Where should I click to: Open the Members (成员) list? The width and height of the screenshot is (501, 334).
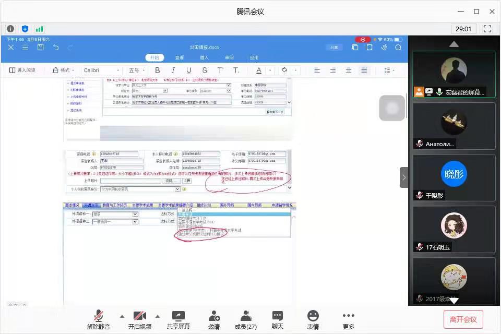pyautogui.click(x=245, y=319)
